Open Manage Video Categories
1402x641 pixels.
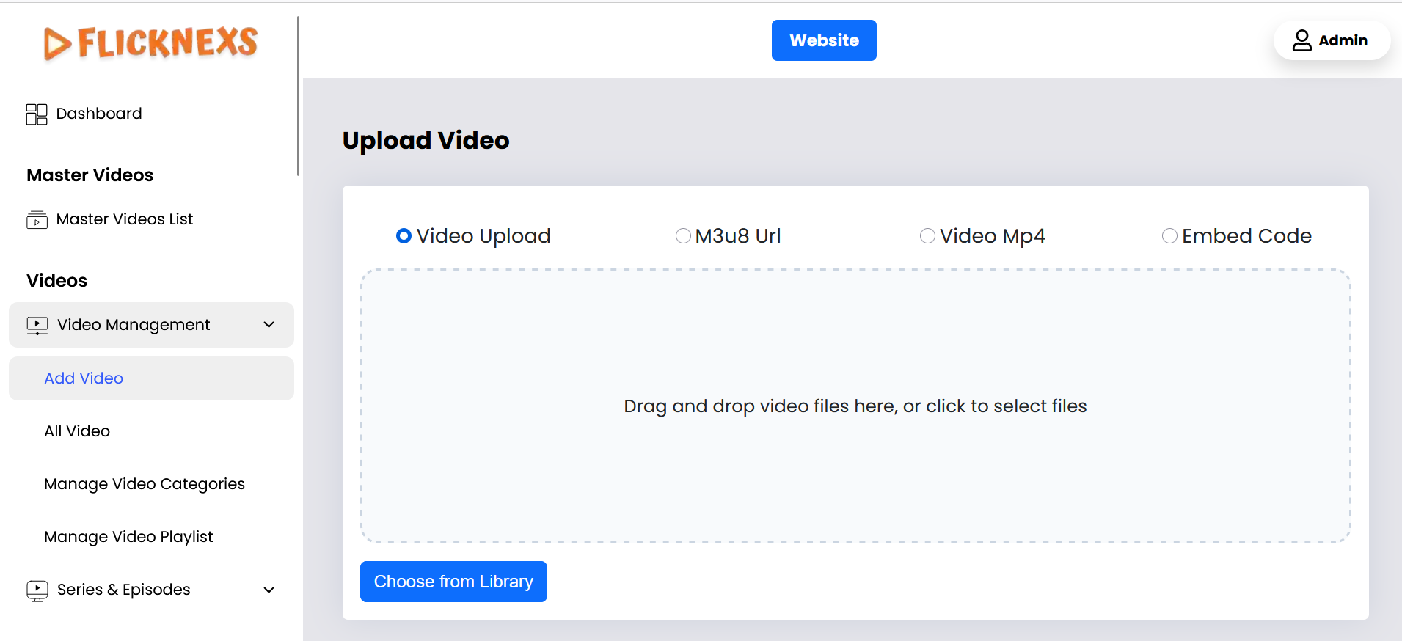click(145, 484)
